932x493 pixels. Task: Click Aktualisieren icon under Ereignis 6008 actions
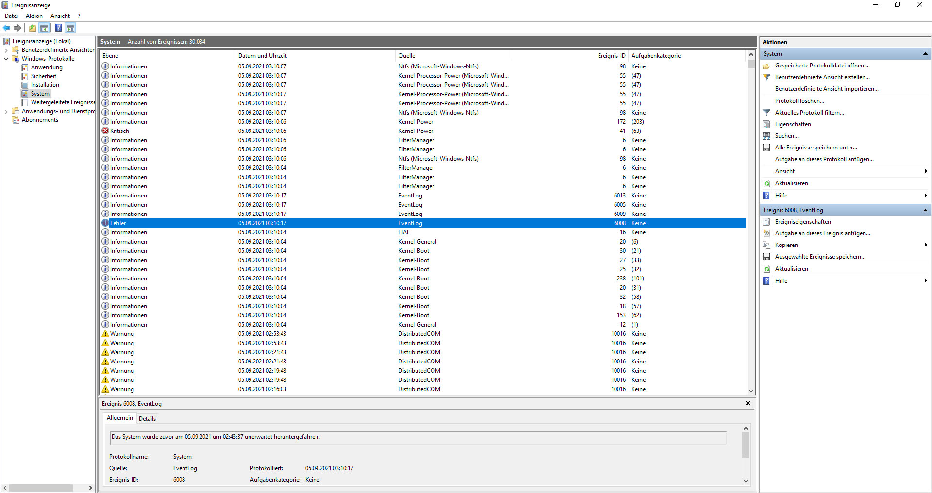coord(766,269)
